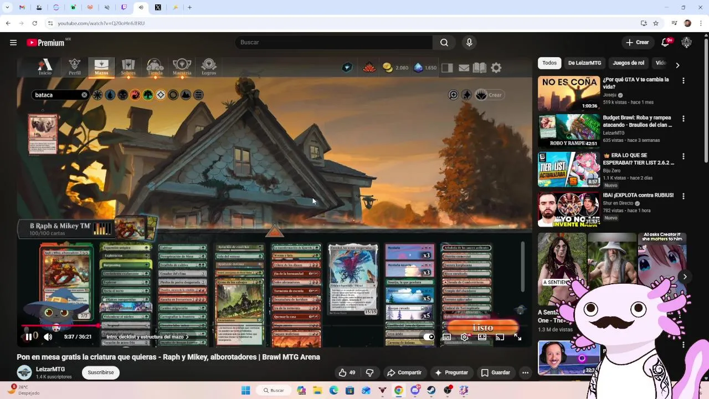Open options for Budget Brawl video
The width and height of the screenshot is (709, 399).
point(683,119)
